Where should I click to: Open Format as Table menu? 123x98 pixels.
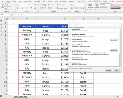[97, 7]
